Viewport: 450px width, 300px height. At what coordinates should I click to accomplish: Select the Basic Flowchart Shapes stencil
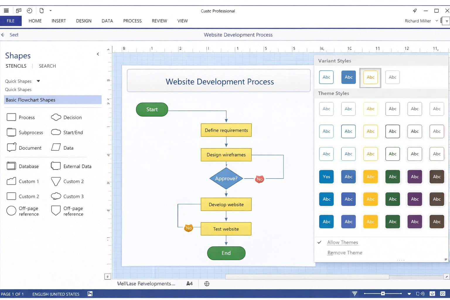coord(53,100)
